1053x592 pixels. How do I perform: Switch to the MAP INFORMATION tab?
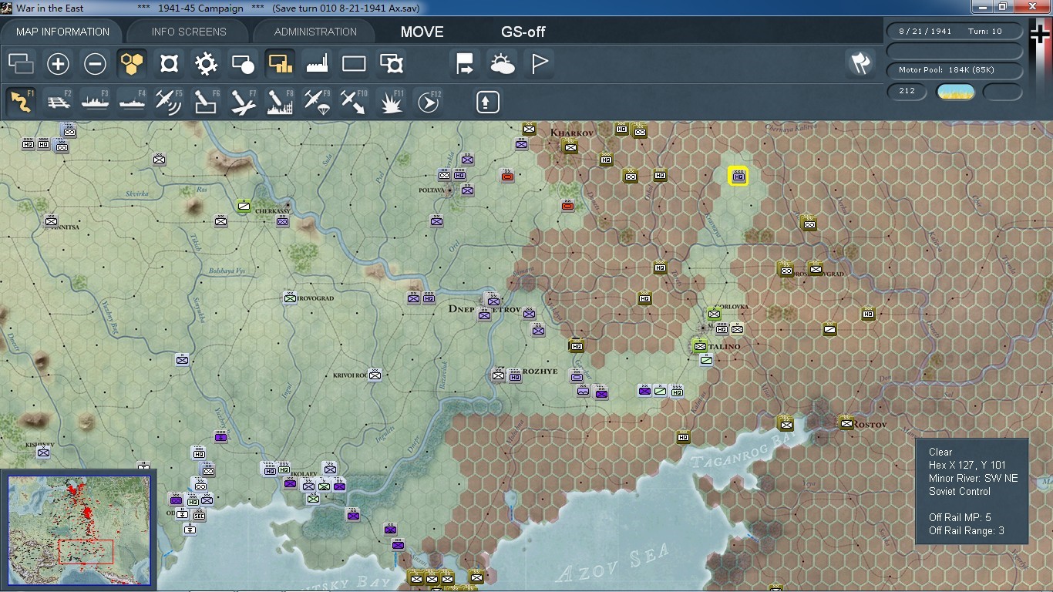point(62,32)
